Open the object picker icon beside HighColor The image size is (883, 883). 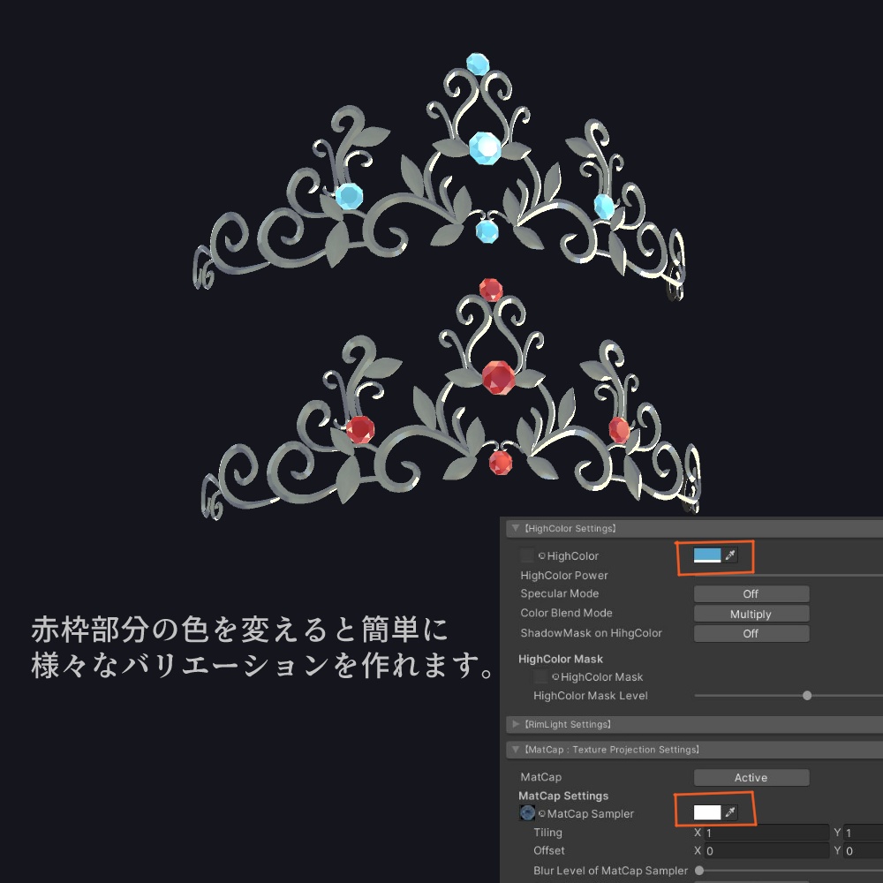[x=541, y=555]
